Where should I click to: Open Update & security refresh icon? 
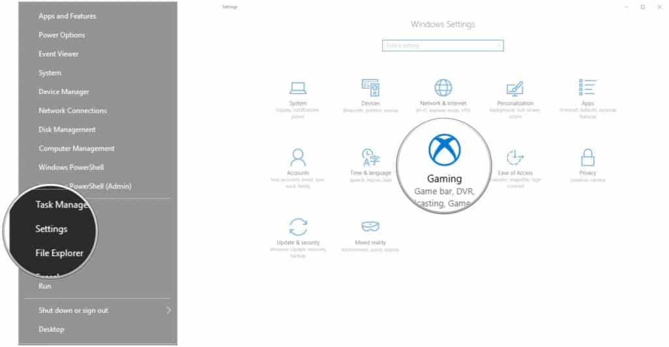298,227
